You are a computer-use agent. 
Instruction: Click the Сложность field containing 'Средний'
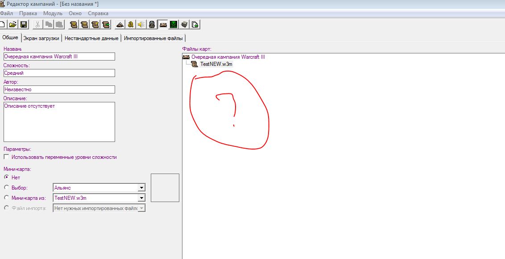59,73
